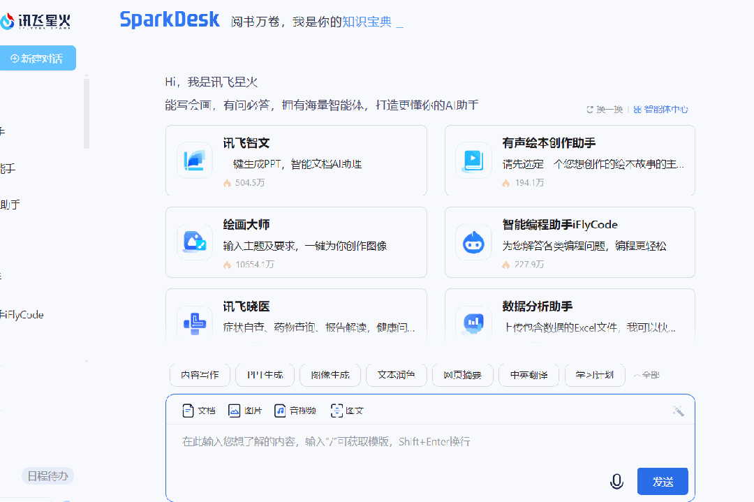Screen dimensions: 754x502
Task: Click the 知识宝典 highlighted text
Action: coord(367,22)
